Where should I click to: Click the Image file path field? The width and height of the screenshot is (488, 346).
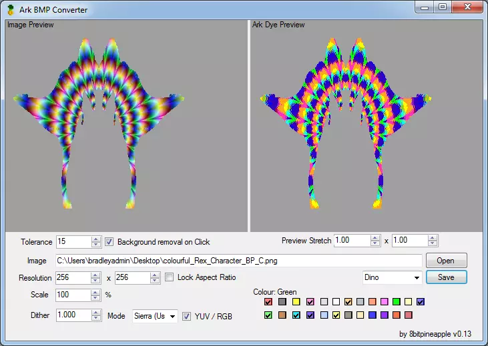click(239, 261)
